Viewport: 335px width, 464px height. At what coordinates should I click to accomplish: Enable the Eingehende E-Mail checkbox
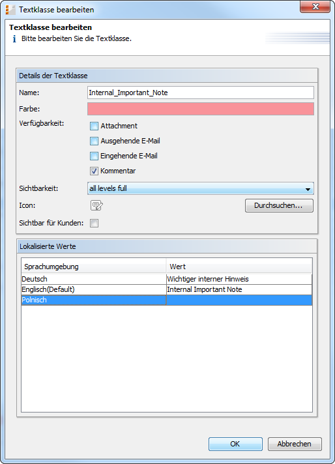pyautogui.click(x=94, y=156)
